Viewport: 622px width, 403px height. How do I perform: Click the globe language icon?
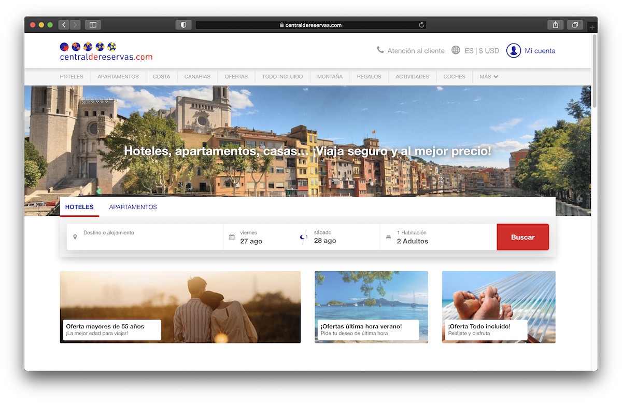point(456,50)
